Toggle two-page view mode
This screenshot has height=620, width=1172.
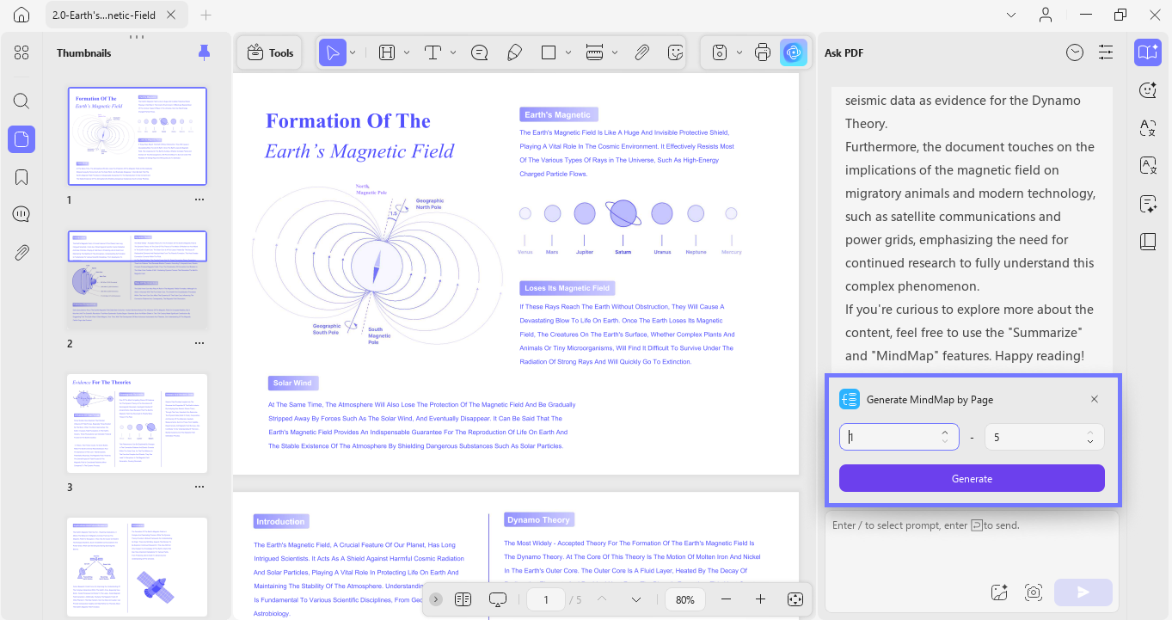(x=463, y=599)
